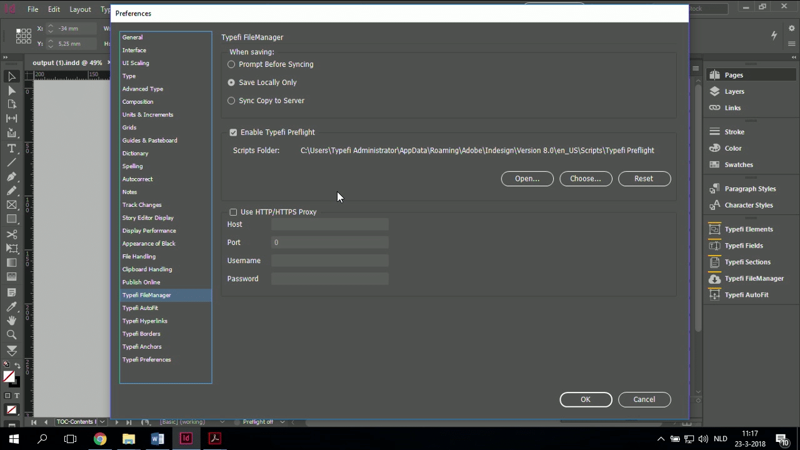Click Open scripts folder button

(x=527, y=179)
